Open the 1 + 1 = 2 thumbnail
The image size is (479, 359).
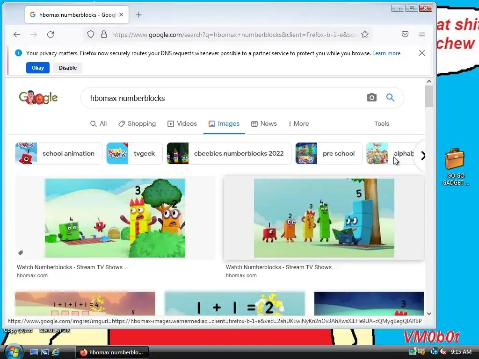(235, 303)
